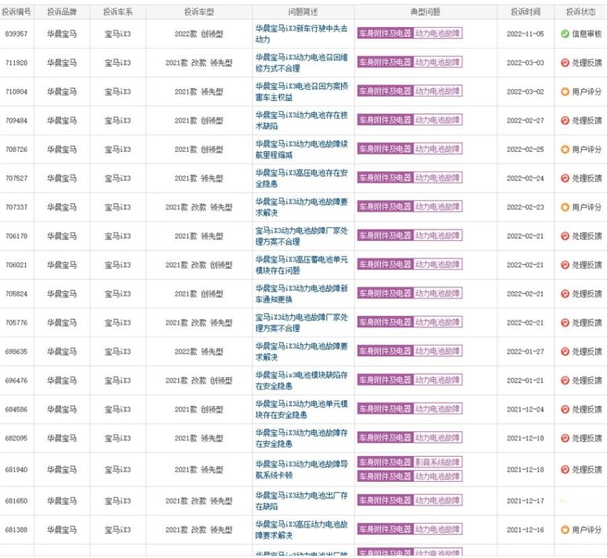Select date 2022-11-05
The image size is (607, 558).
coord(525,34)
